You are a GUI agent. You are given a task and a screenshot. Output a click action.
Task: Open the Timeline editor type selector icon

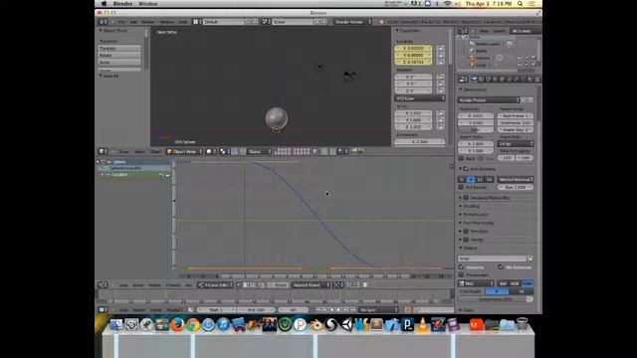pos(102,309)
